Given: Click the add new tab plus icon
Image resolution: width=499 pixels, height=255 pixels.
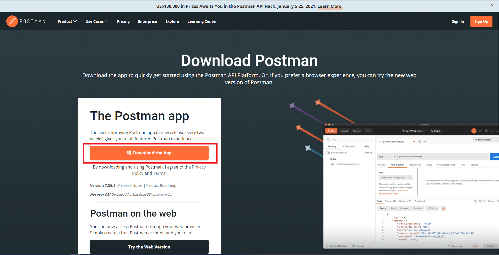Looking at the screenshot, I should click(420, 142).
